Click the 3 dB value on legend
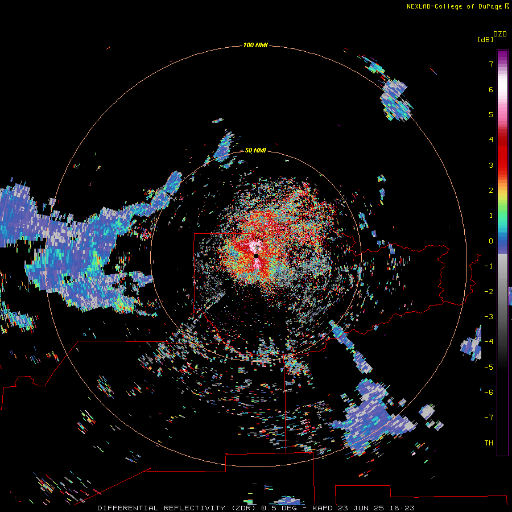The width and height of the screenshot is (512, 512). pos(491,165)
